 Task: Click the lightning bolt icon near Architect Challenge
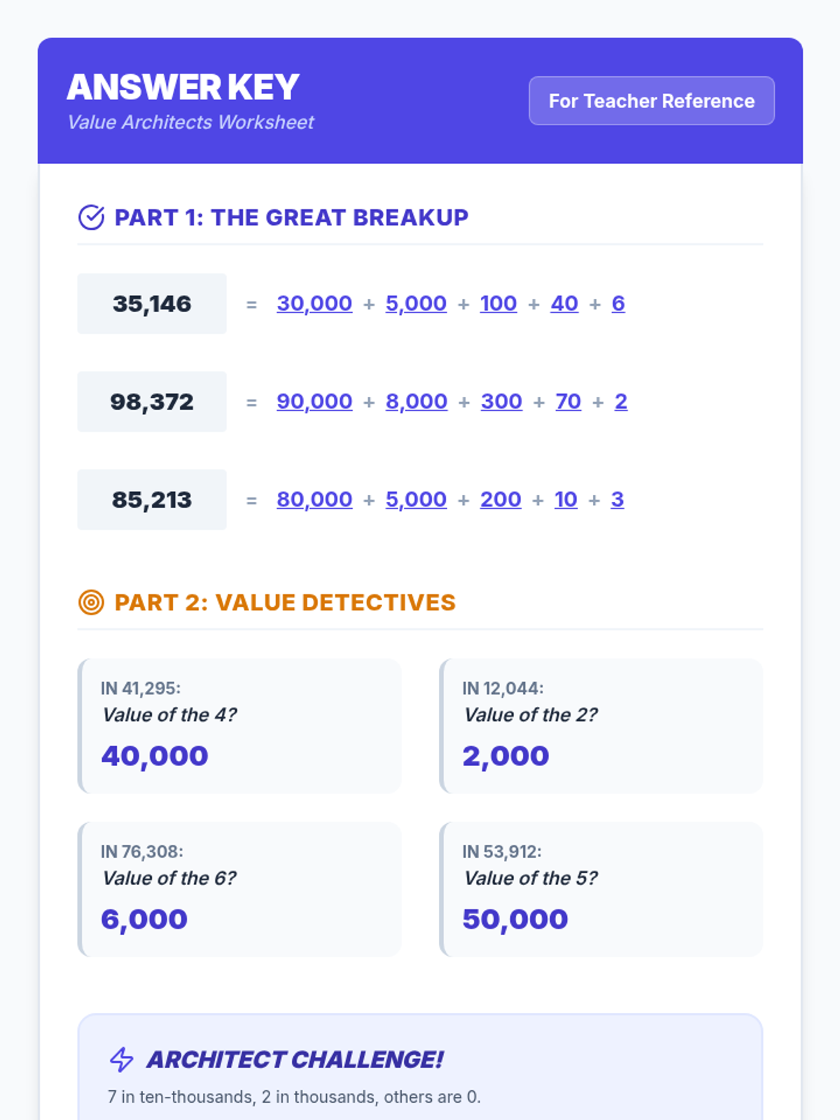point(122,1060)
